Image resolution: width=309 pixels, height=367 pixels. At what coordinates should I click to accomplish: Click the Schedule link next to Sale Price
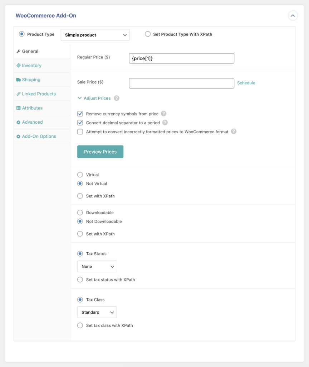(246, 83)
